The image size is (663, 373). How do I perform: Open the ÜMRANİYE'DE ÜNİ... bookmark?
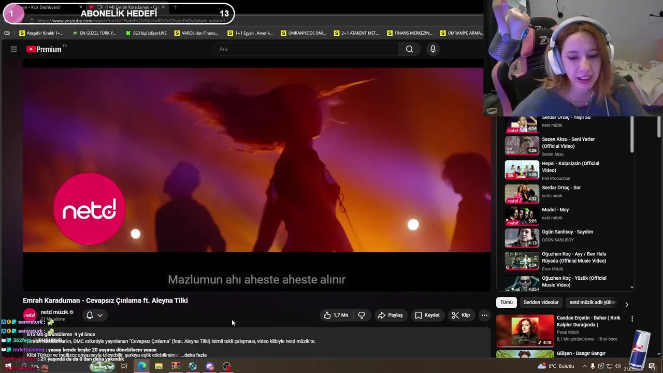[x=304, y=33]
